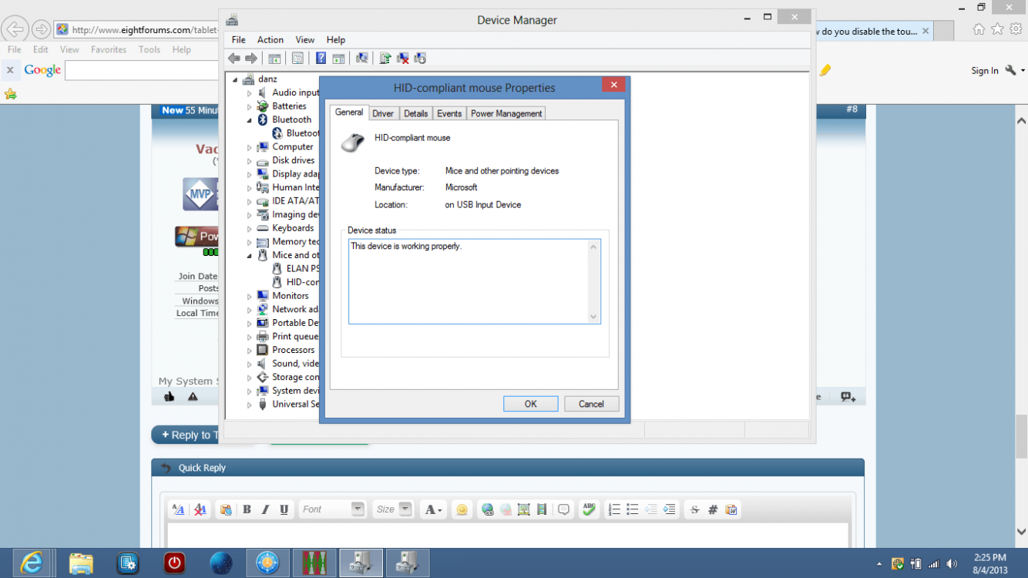Toggle underline in Quick Reply editor
The height and width of the screenshot is (578, 1028).
284,509
